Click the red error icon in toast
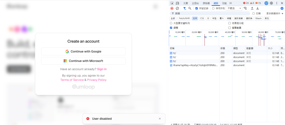The width and height of the screenshot is (285, 125). point(88,119)
